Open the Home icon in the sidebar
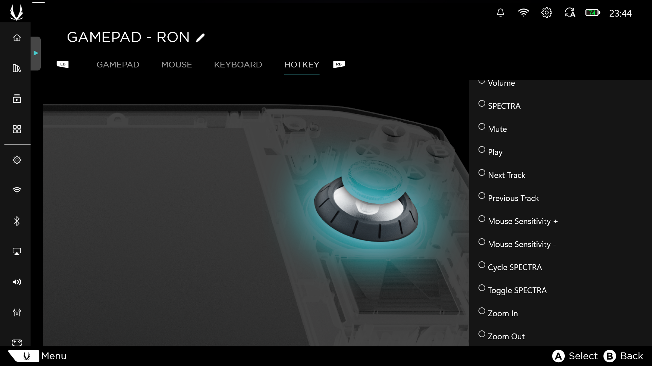The image size is (652, 366). (x=17, y=38)
